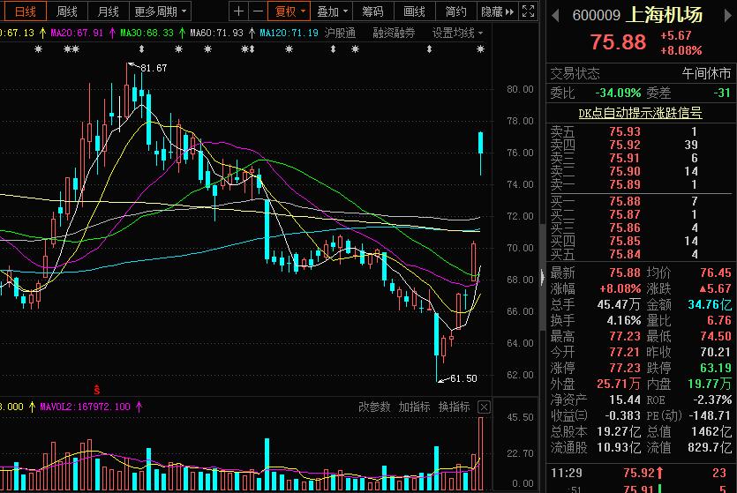
Task: Open 设置均线 moving average settings dropdown
Action: pos(457,33)
